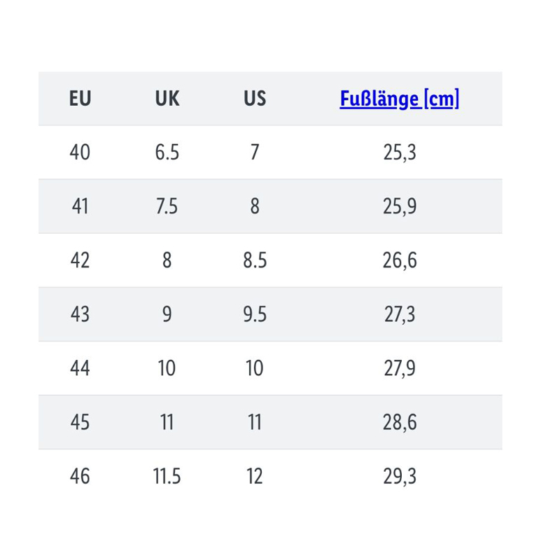Select EU size 45 cell
Viewport: 560px width, 560px height.
[x=80, y=422]
